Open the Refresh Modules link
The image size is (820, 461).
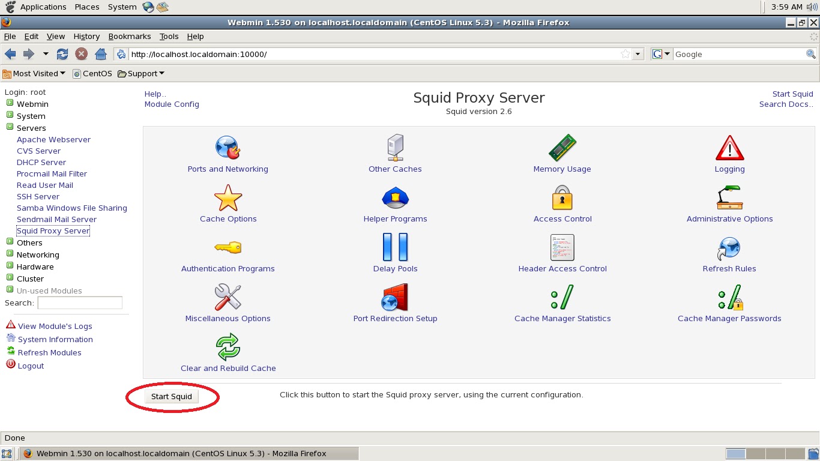(x=50, y=352)
